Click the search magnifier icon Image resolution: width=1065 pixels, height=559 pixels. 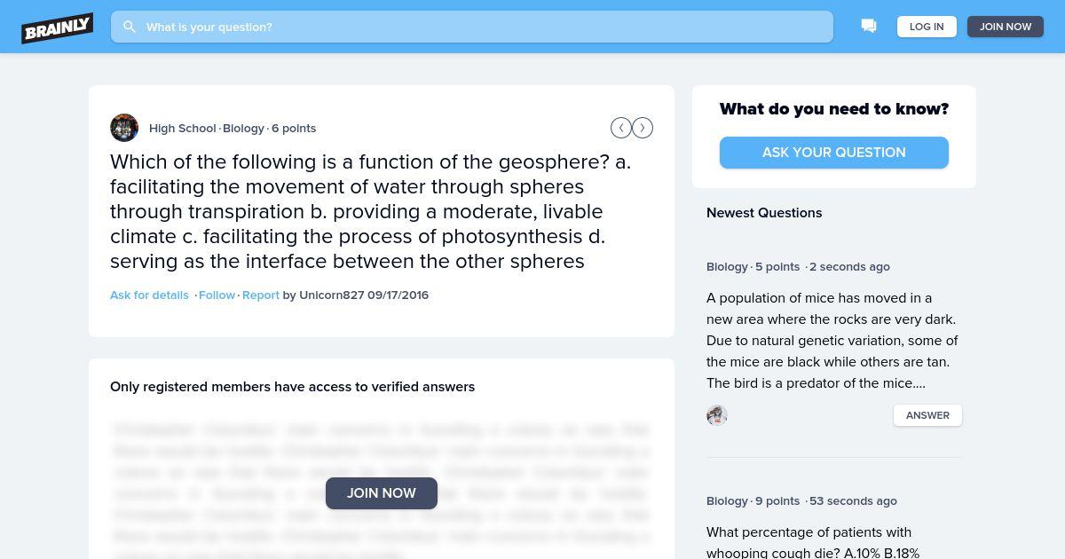pos(130,27)
